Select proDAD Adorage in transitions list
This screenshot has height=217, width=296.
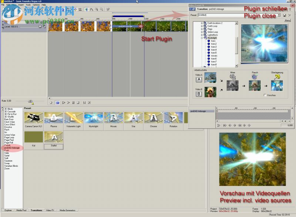click(x=12, y=148)
